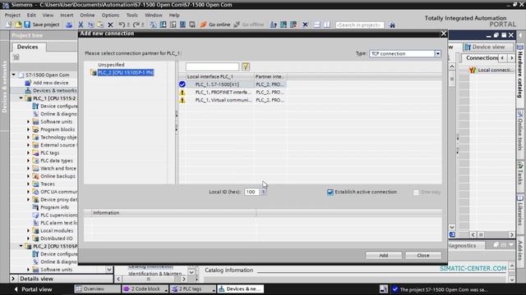
Task: Collapse the PLC_2 tree node
Action: (21, 246)
